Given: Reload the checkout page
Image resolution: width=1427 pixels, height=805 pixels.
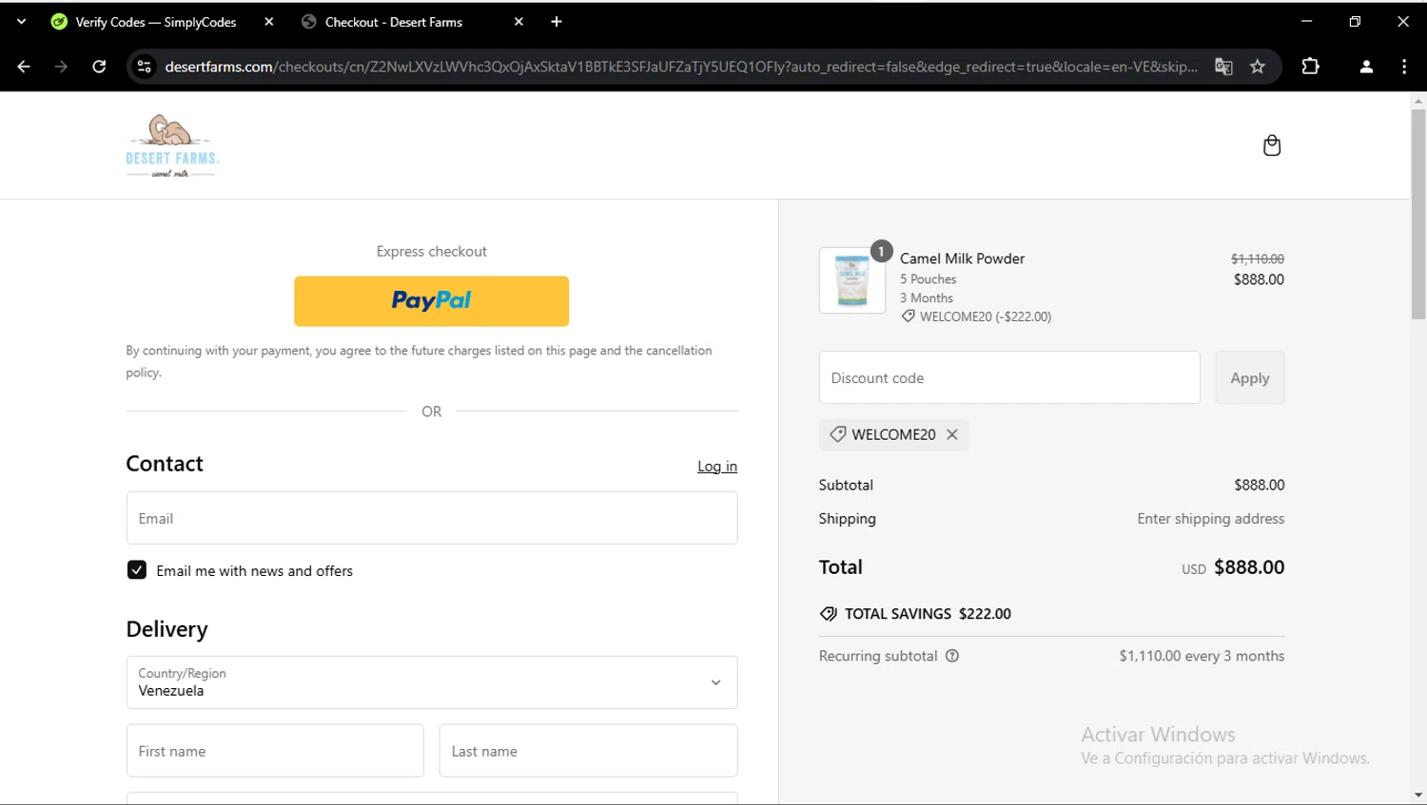Looking at the screenshot, I should (x=99, y=67).
